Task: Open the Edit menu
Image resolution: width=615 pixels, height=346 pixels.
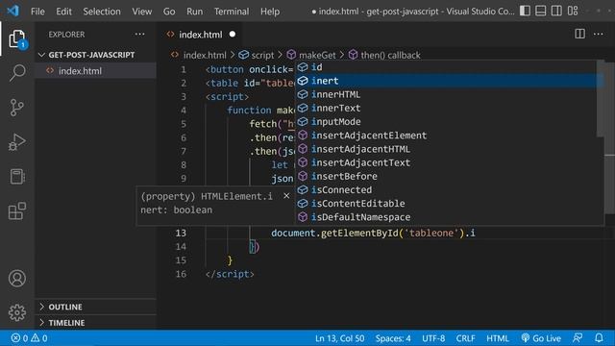Action: [x=63, y=12]
